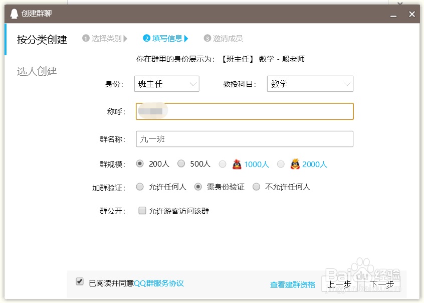The image size is (424, 303).
Task: Click the step 3 邀请成员 indicator
Action: 223,38
